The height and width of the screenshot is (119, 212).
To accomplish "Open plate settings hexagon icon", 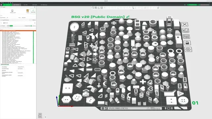I will [188, 49].
